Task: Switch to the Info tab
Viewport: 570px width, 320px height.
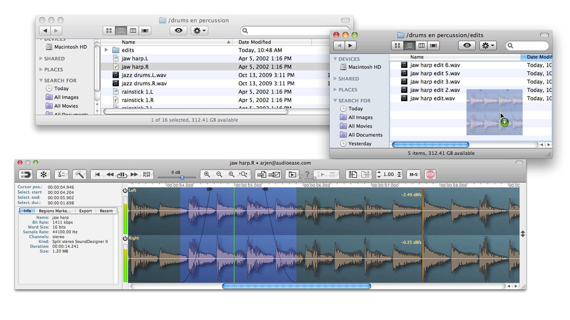Action: point(27,211)
